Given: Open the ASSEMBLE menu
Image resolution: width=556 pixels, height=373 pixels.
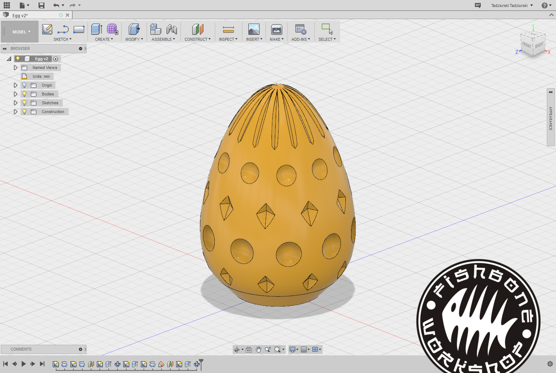Looking at the screenshot, I should pos(163,39).
